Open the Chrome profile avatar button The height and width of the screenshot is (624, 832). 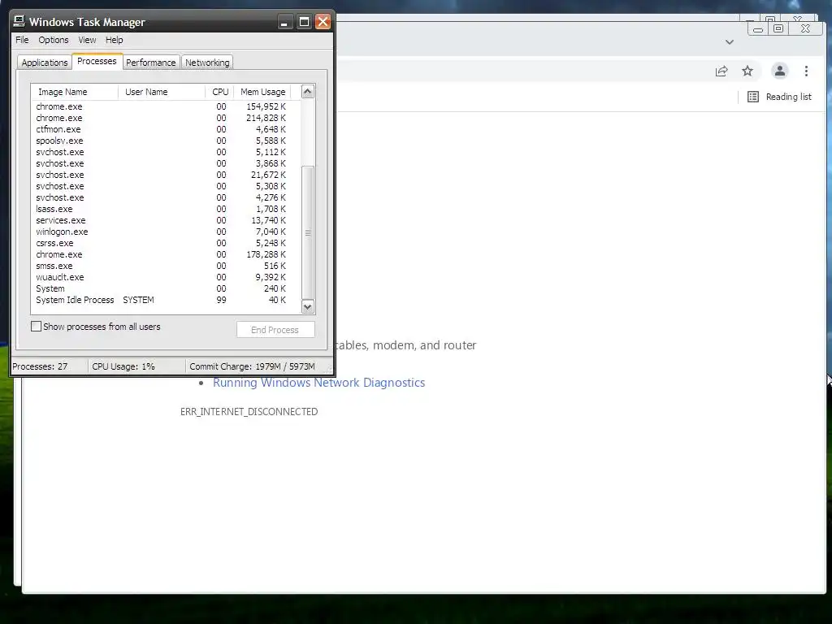pyautogui.click(x=779, y=71)
